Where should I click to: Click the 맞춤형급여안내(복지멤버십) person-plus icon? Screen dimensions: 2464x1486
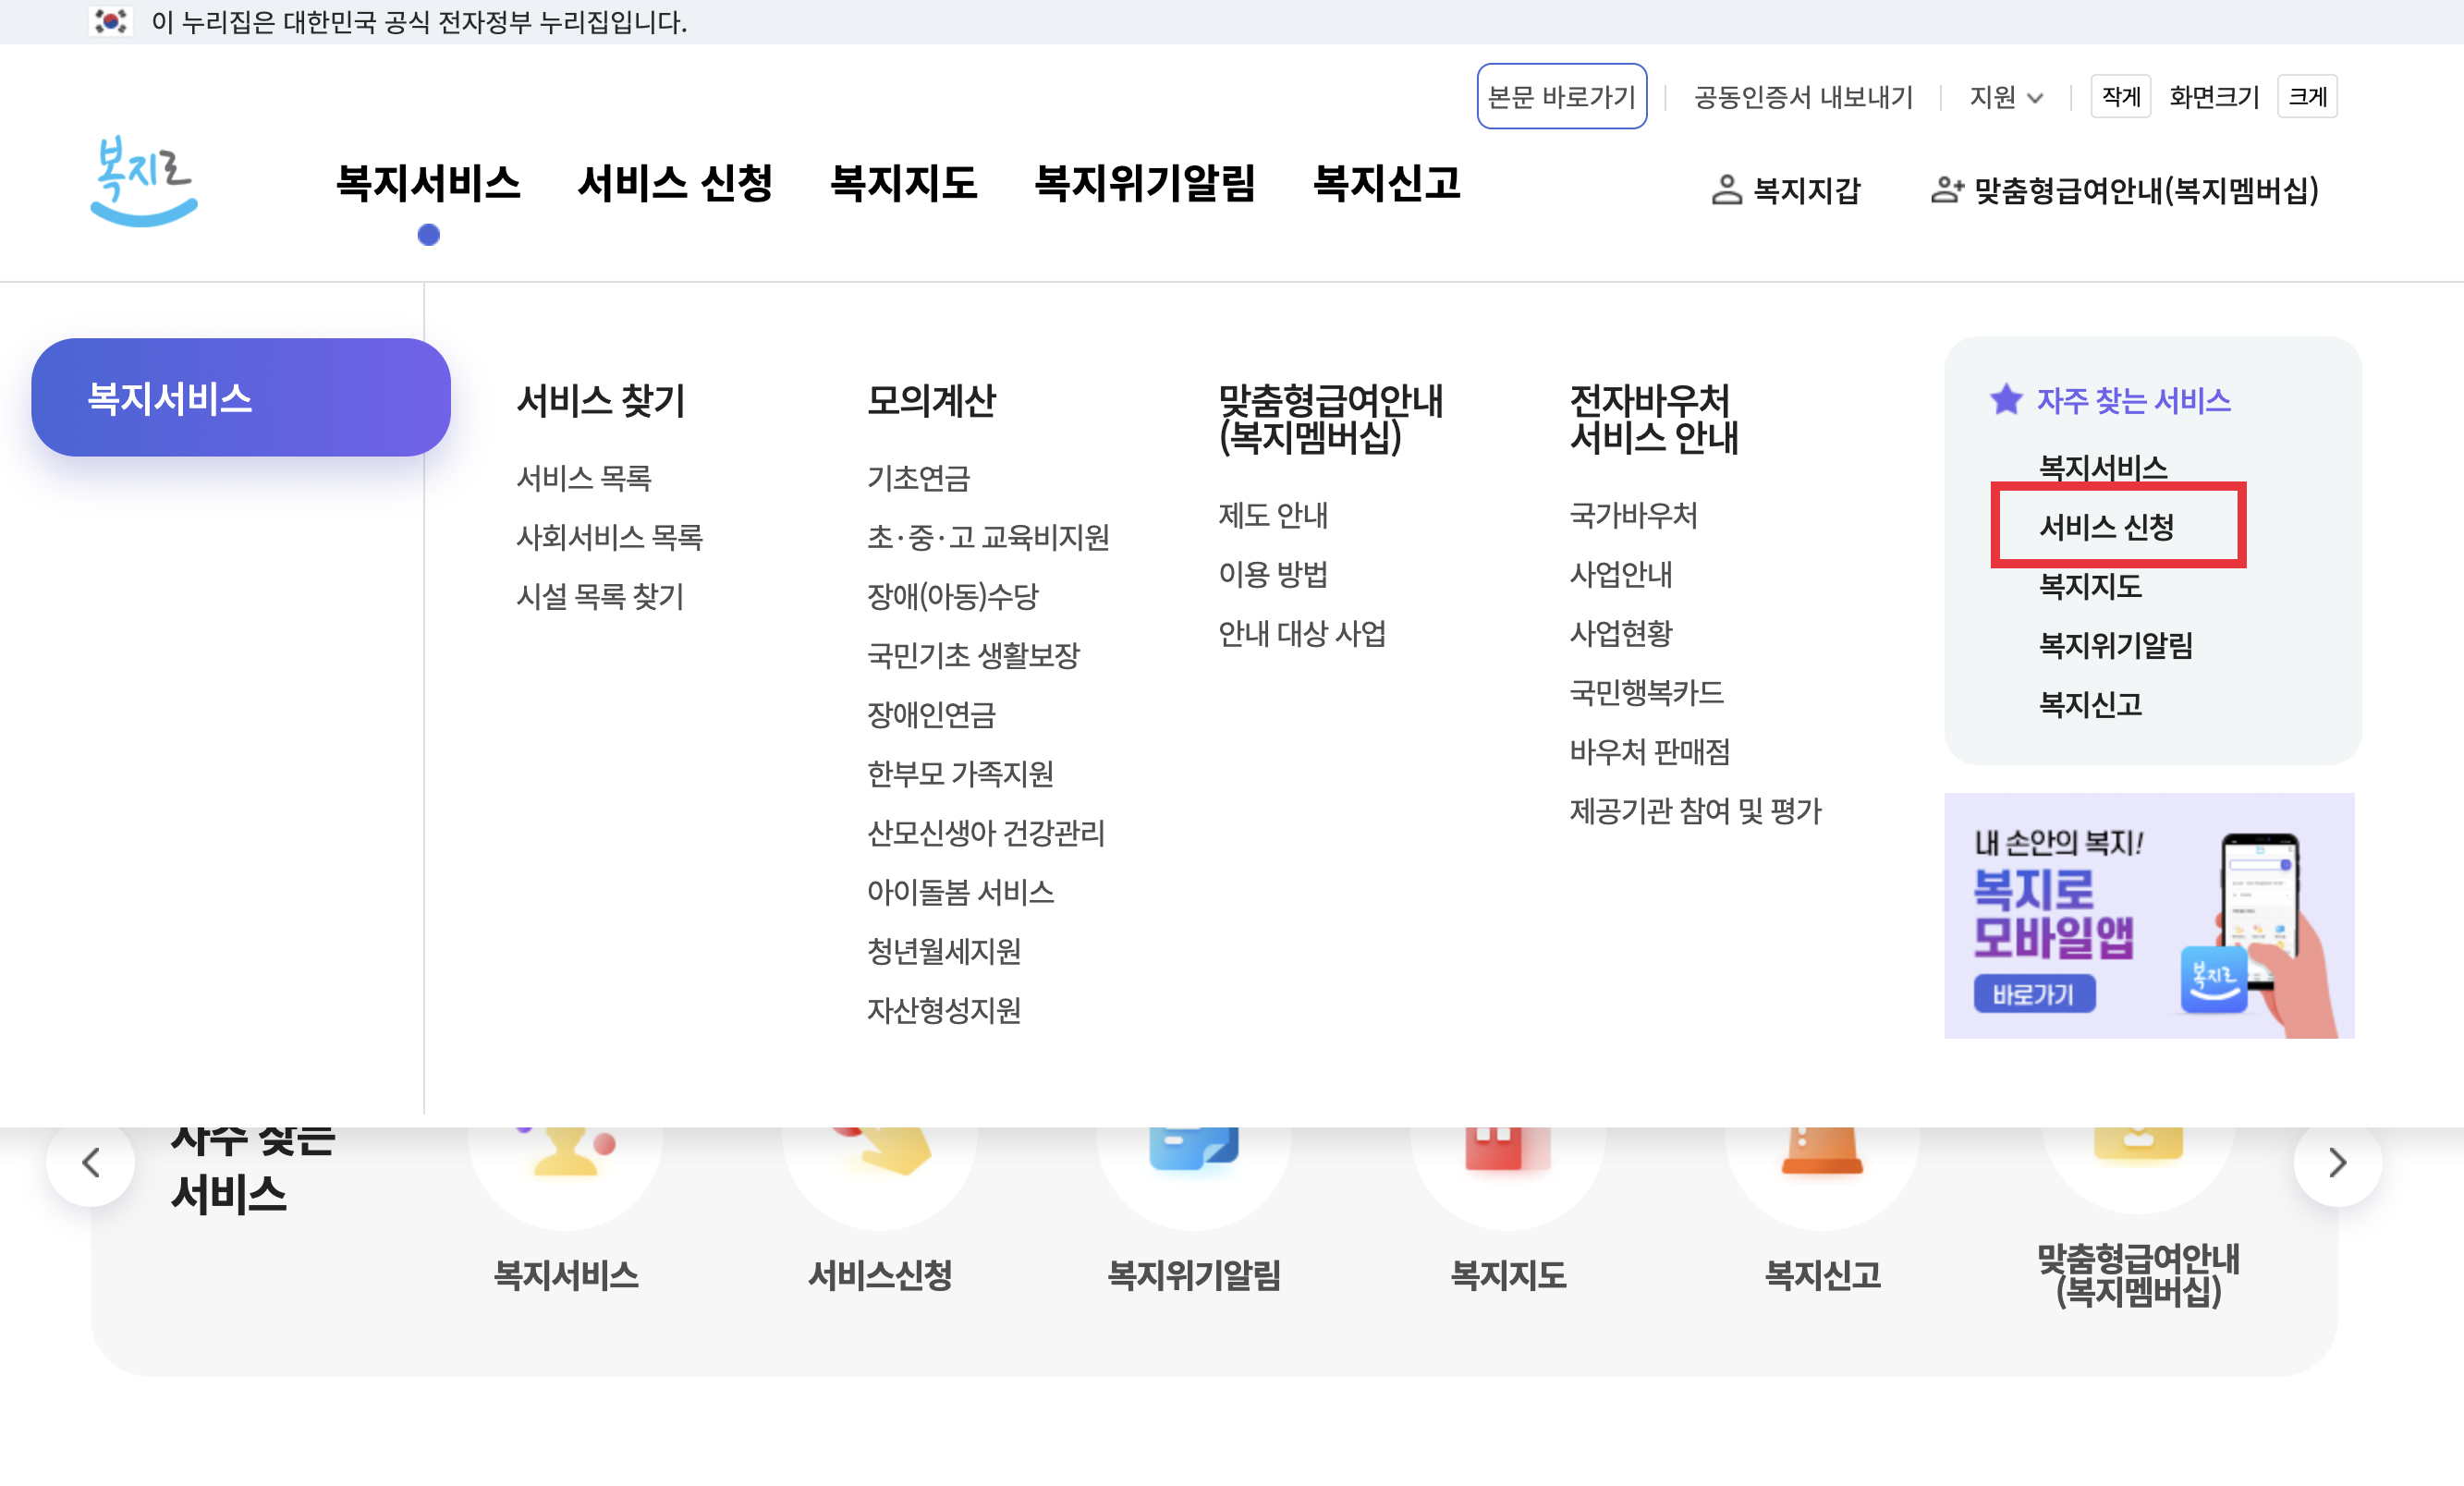1946,190
